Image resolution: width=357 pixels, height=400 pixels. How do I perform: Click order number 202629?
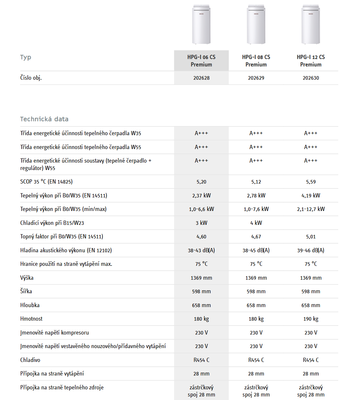click(256, 78)
